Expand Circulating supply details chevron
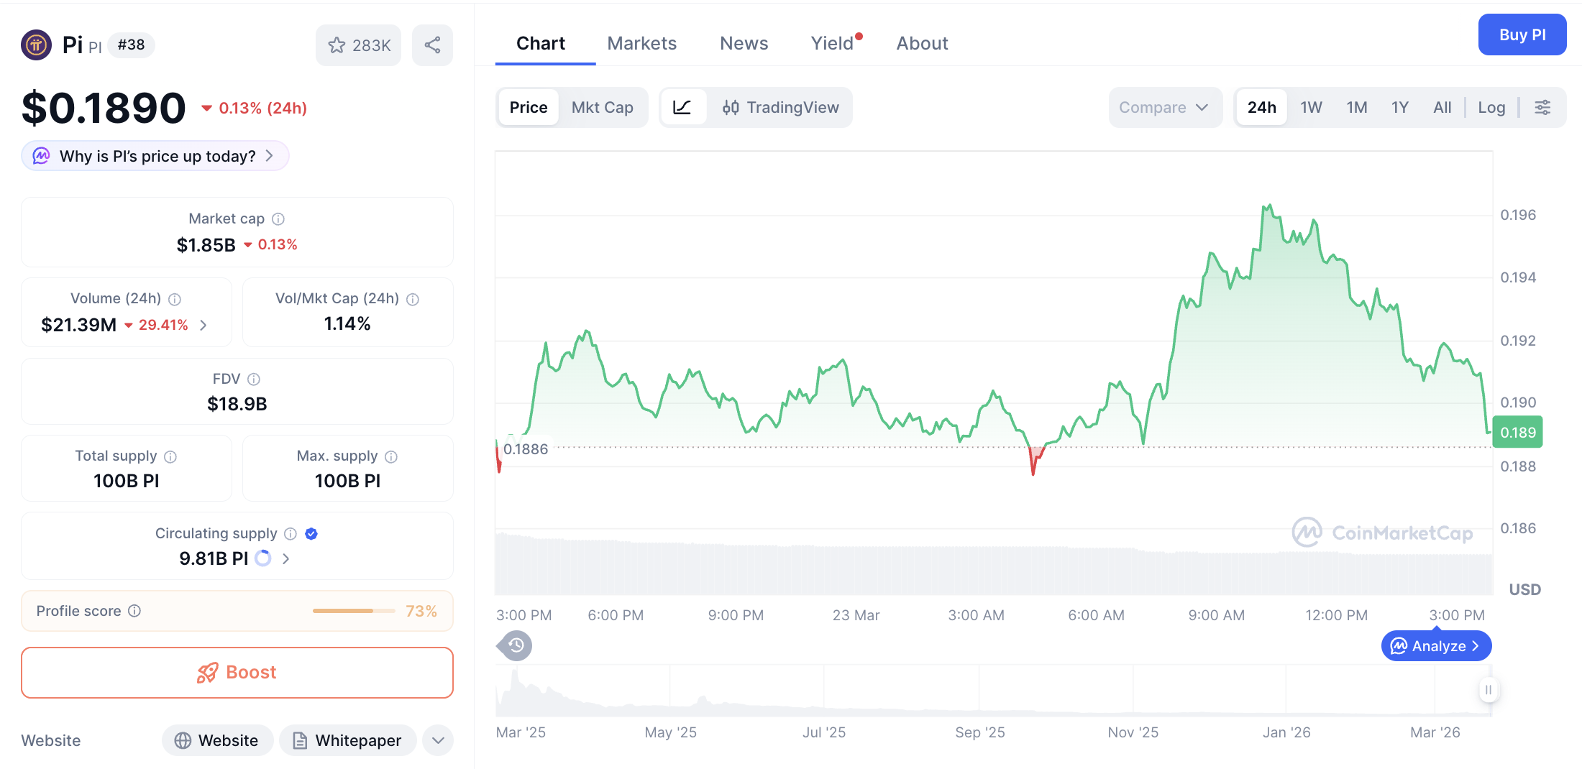This screenshot has width=1582, height=769. click(x=285, y=558)
